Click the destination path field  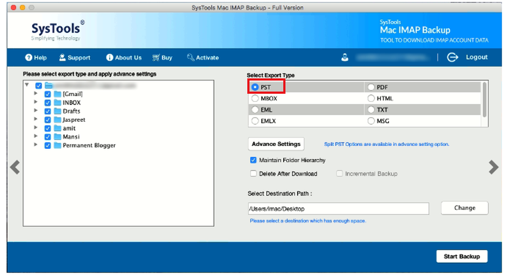[x=339, y=209]
